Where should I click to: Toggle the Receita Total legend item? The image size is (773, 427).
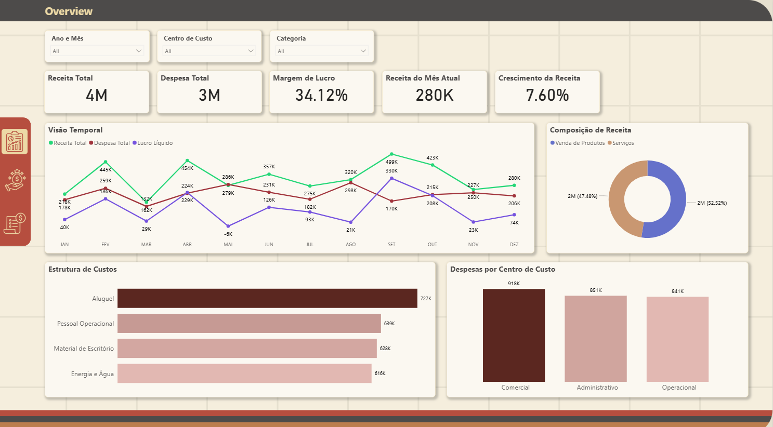(x=67, y=142)
